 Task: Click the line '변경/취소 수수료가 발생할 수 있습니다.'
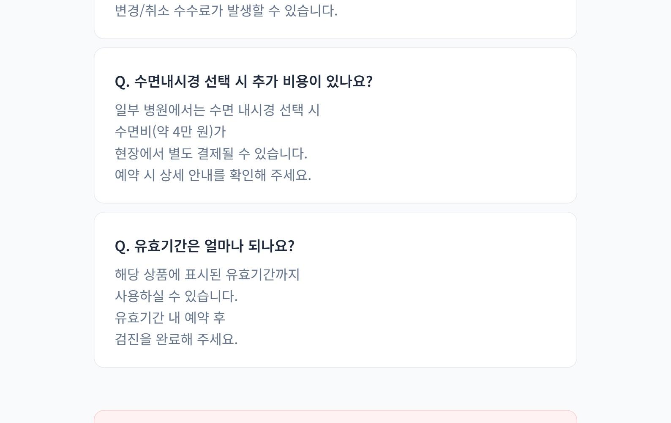226,11
